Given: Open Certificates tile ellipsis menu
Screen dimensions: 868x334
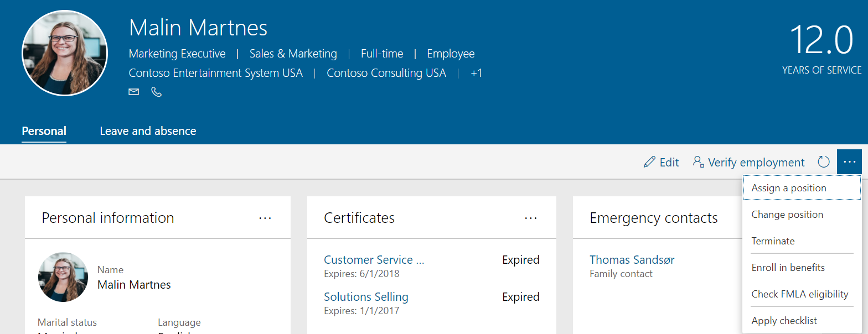Looking at the screenshot, I should [531, 218].
